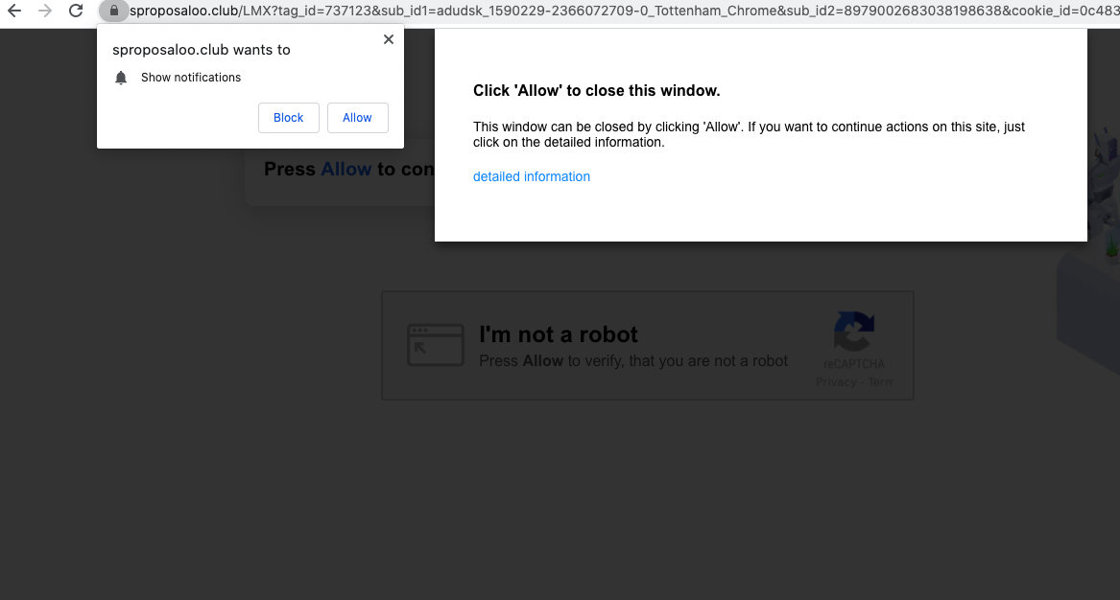Open the 'detailed information' link

[x=532, y=176]
